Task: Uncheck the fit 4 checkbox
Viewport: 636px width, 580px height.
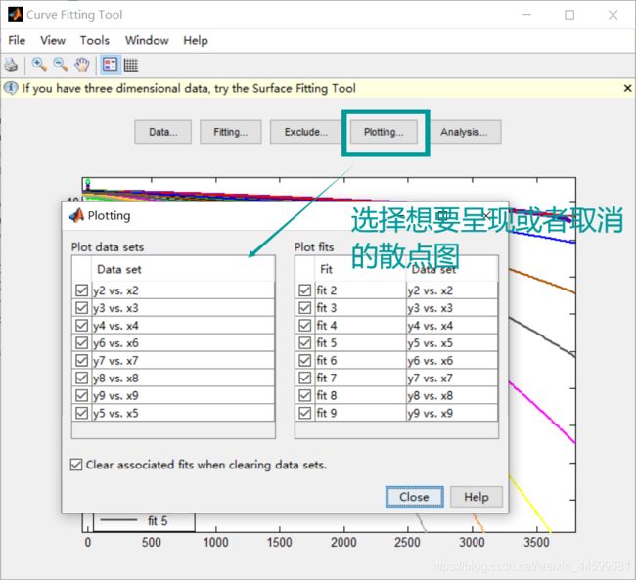Action: tap(305, 326)
